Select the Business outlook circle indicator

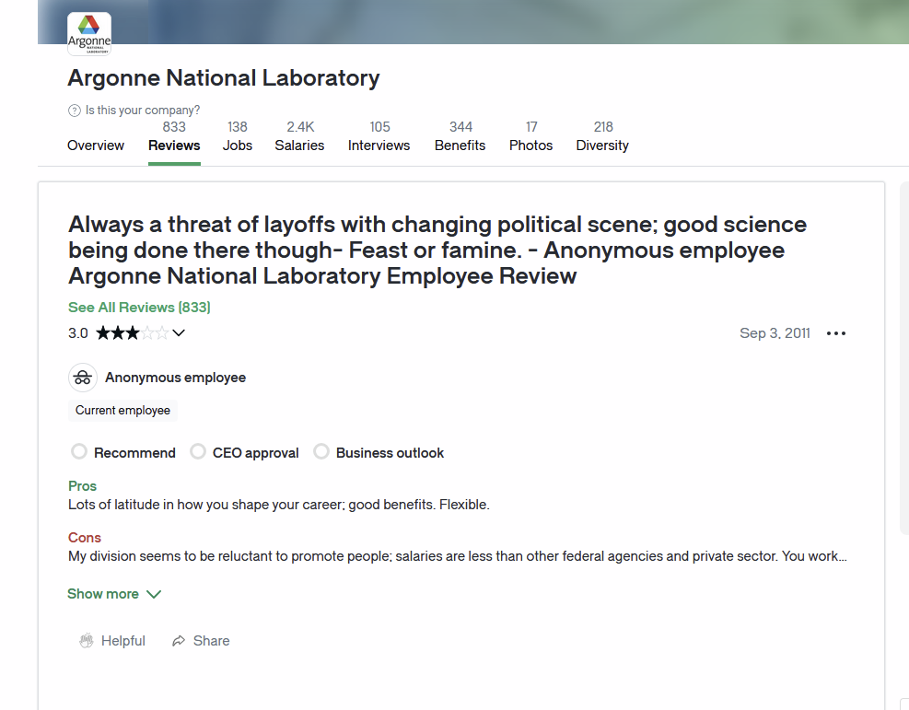[321, 452]
